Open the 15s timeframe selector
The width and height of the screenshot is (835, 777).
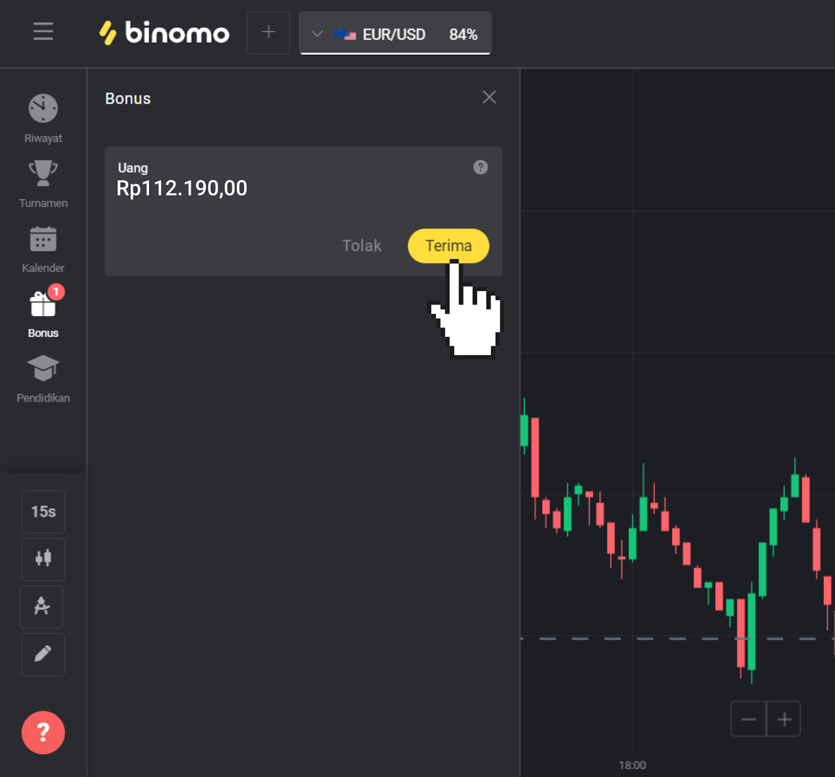[x=43, y=511]
